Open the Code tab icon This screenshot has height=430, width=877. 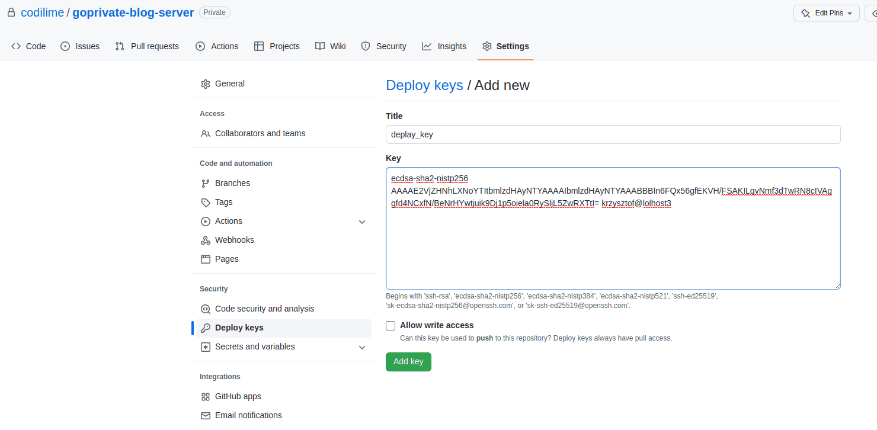(16, 46)
